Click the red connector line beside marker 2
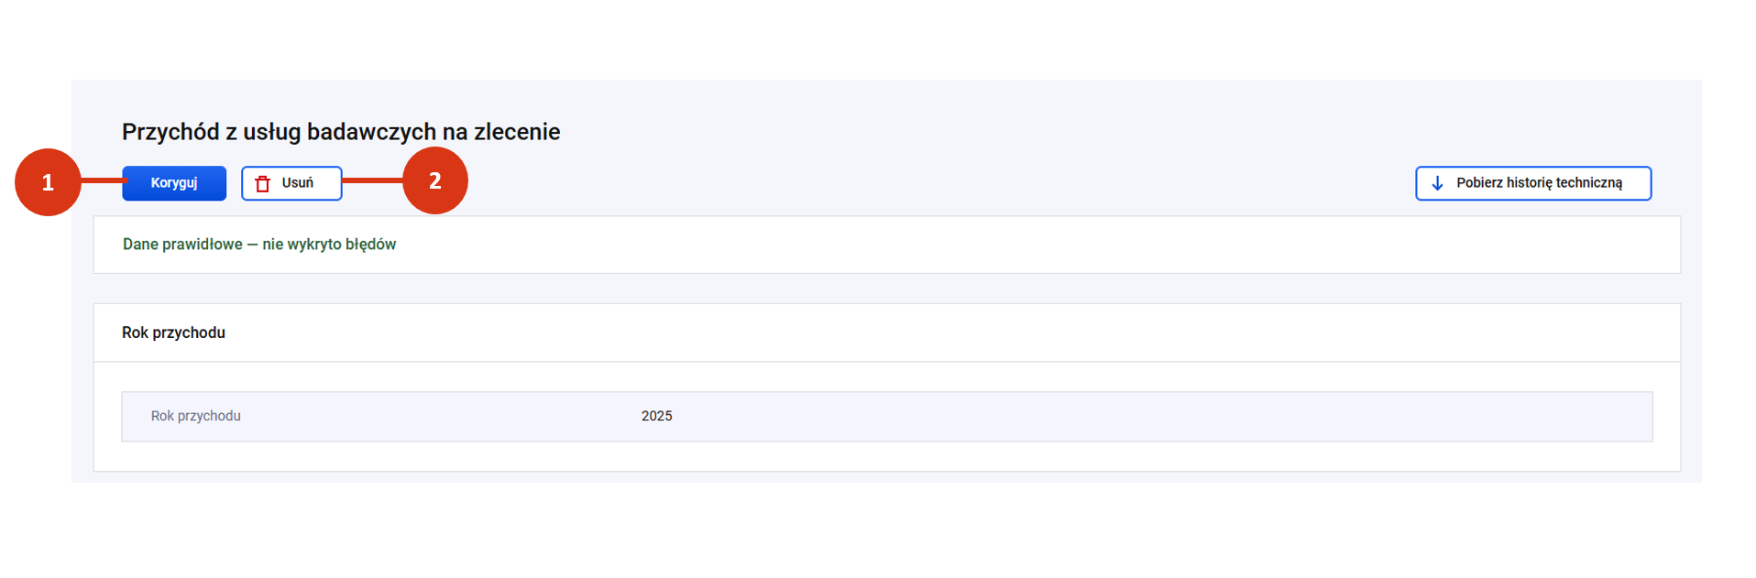 point(372,180)
